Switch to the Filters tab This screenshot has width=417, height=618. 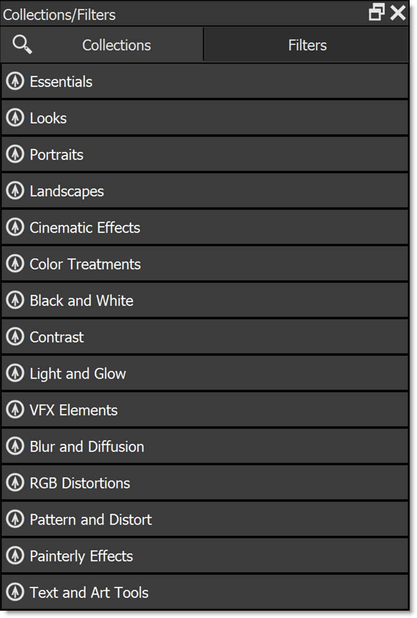tap(307, 45)
